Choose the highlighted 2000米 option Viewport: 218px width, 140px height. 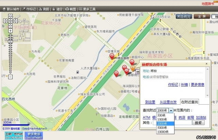pyautogui.click(x=165, y=123)
